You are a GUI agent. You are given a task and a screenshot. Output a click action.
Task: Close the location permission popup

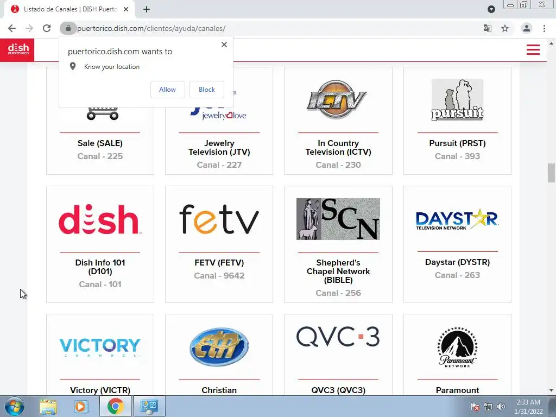click(x=224, y=45)
